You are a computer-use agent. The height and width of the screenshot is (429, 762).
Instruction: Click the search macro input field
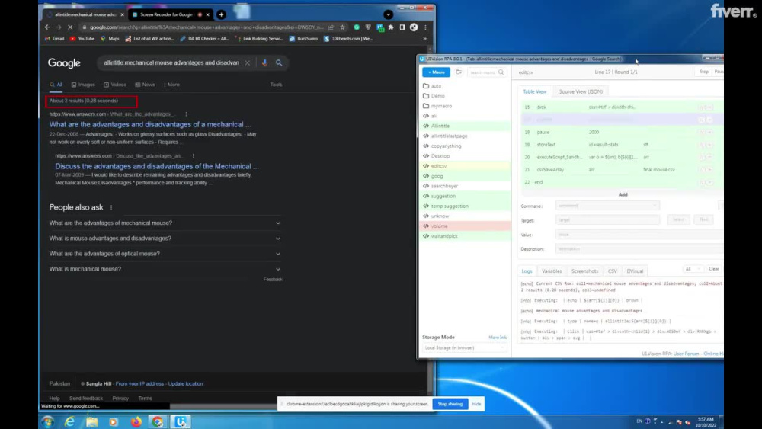[x=482, y=72]
